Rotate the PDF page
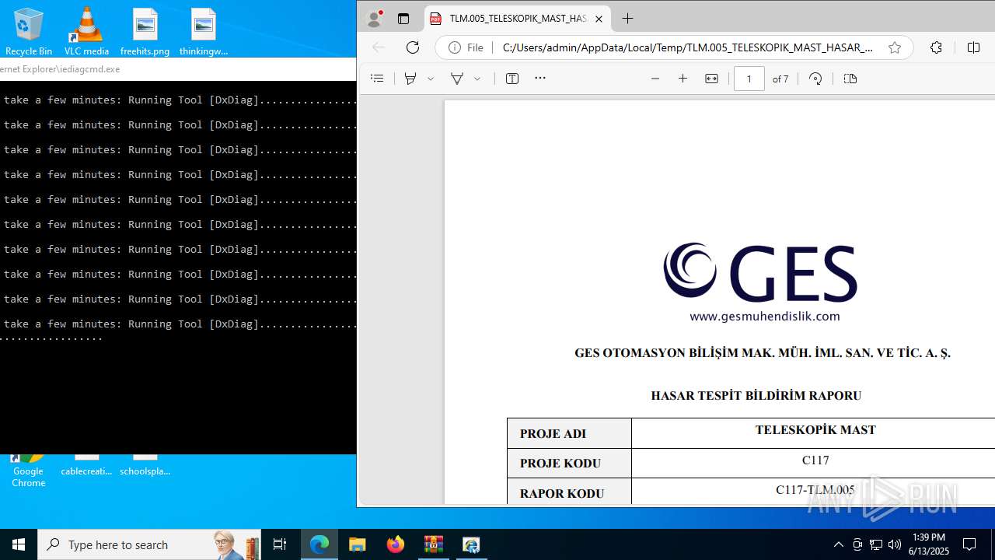The width and height of the screenshot is (995, 560). pyautogui.click(x=815, y=79)
